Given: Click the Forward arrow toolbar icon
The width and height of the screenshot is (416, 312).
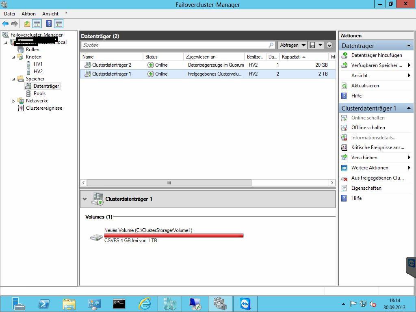Looking at the screenshot, I should point(15,24).
